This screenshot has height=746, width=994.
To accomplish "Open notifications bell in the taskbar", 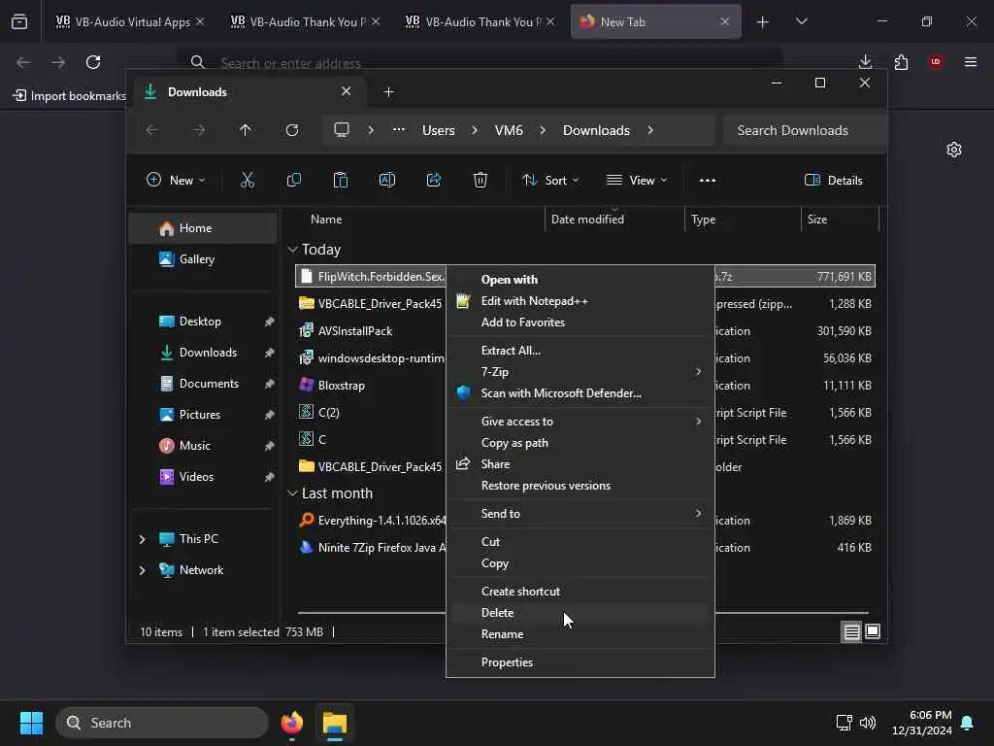I will click(x=968, y=723).
